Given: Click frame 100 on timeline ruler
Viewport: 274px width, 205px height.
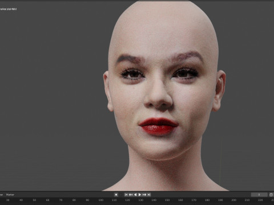Looking at the screenshot, I should coord(101,200).
